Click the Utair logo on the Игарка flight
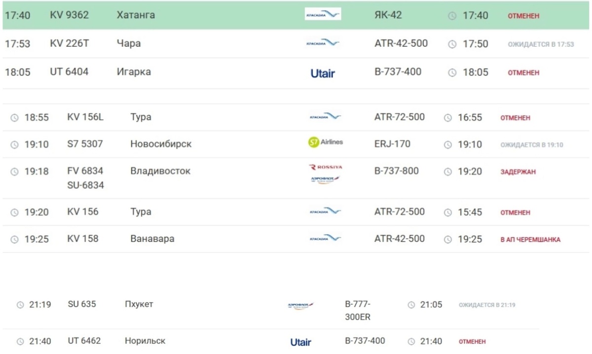The height and width of the screenshot is (354, 592). 323,73
